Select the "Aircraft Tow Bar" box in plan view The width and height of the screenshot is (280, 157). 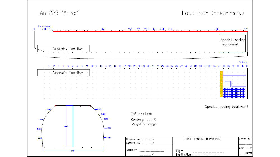tap(63, 73)
